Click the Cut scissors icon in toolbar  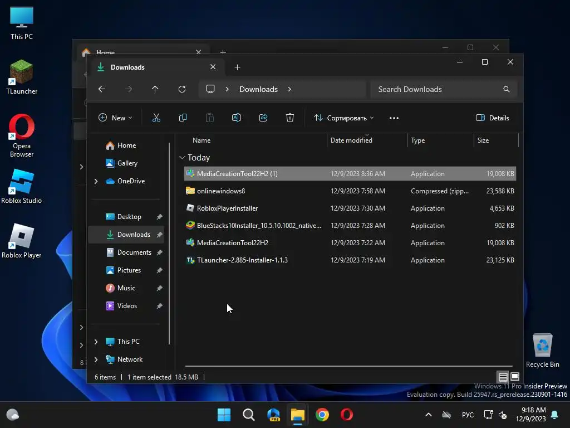pyautogui.click(x=156, y=118)
